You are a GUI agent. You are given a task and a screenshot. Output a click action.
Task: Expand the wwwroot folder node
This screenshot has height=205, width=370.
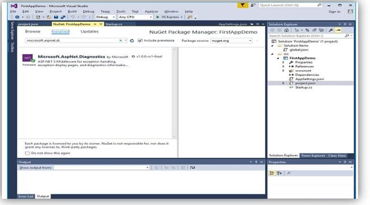[283, 71]
